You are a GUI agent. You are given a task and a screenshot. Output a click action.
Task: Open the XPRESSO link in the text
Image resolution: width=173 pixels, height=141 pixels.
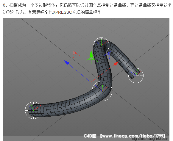click(x=63, y=12)
